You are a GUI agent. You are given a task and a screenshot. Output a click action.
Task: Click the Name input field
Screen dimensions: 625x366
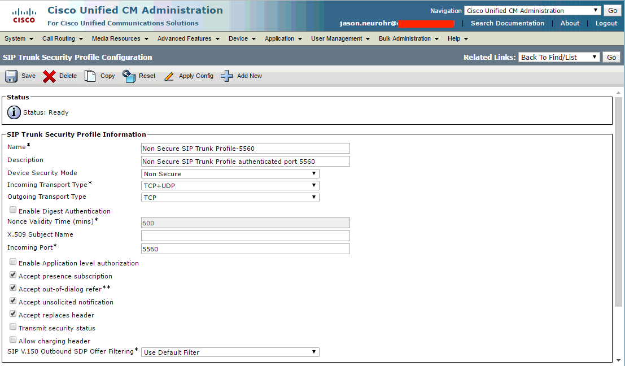(x=246, y=149)
